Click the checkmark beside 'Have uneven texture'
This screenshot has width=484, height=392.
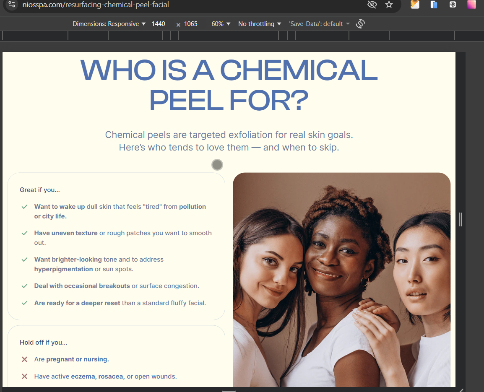[25, 233]
